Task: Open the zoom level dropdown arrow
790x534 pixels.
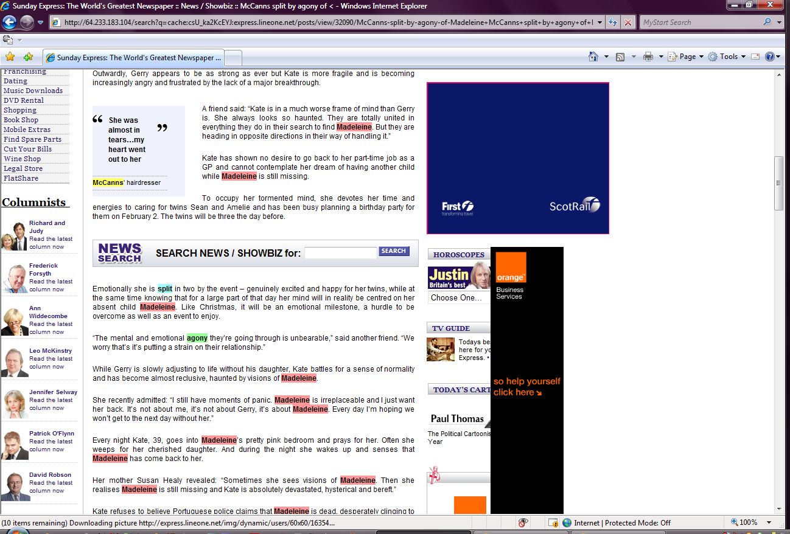Action: coord(769,522)
